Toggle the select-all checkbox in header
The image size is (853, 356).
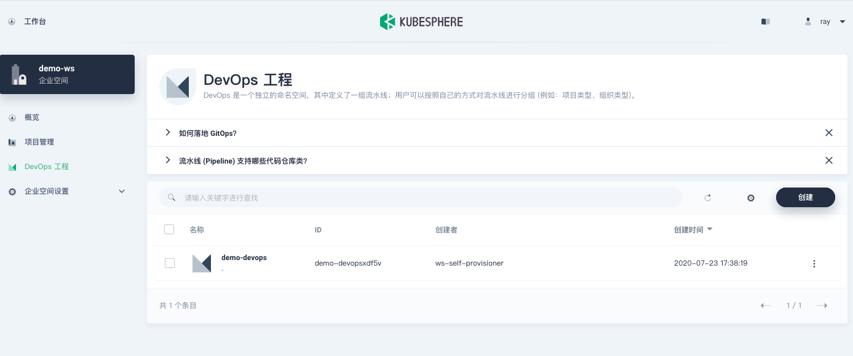(170, 229)
